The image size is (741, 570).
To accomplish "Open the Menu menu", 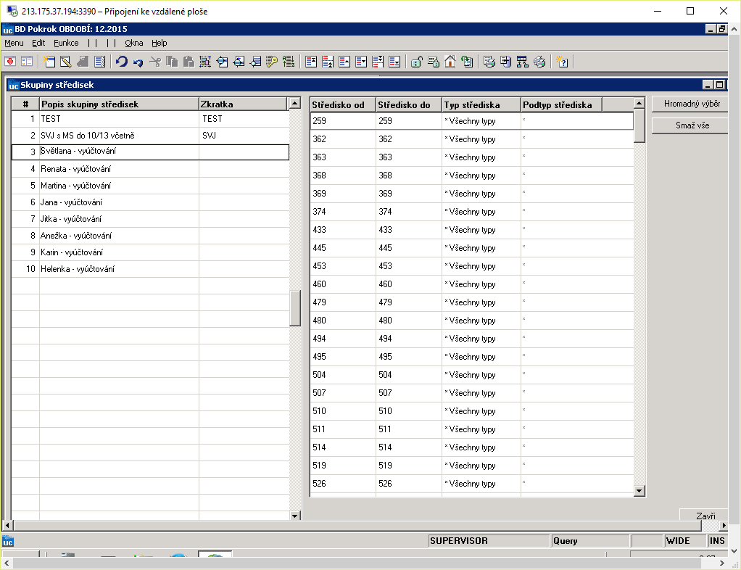I will click(x=14, y=43).
